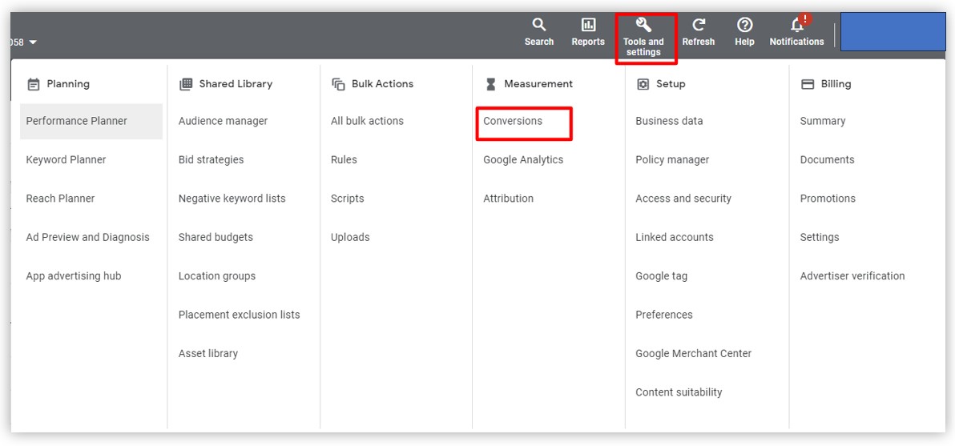Open Conversions under Measurement
Viewport: 955px width, 446px height.
point(513,121)
